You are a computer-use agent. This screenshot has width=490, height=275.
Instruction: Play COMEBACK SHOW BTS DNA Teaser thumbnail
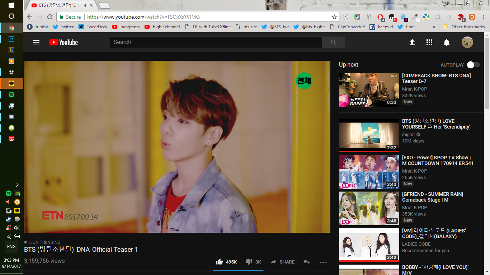(x=369, y=90)
